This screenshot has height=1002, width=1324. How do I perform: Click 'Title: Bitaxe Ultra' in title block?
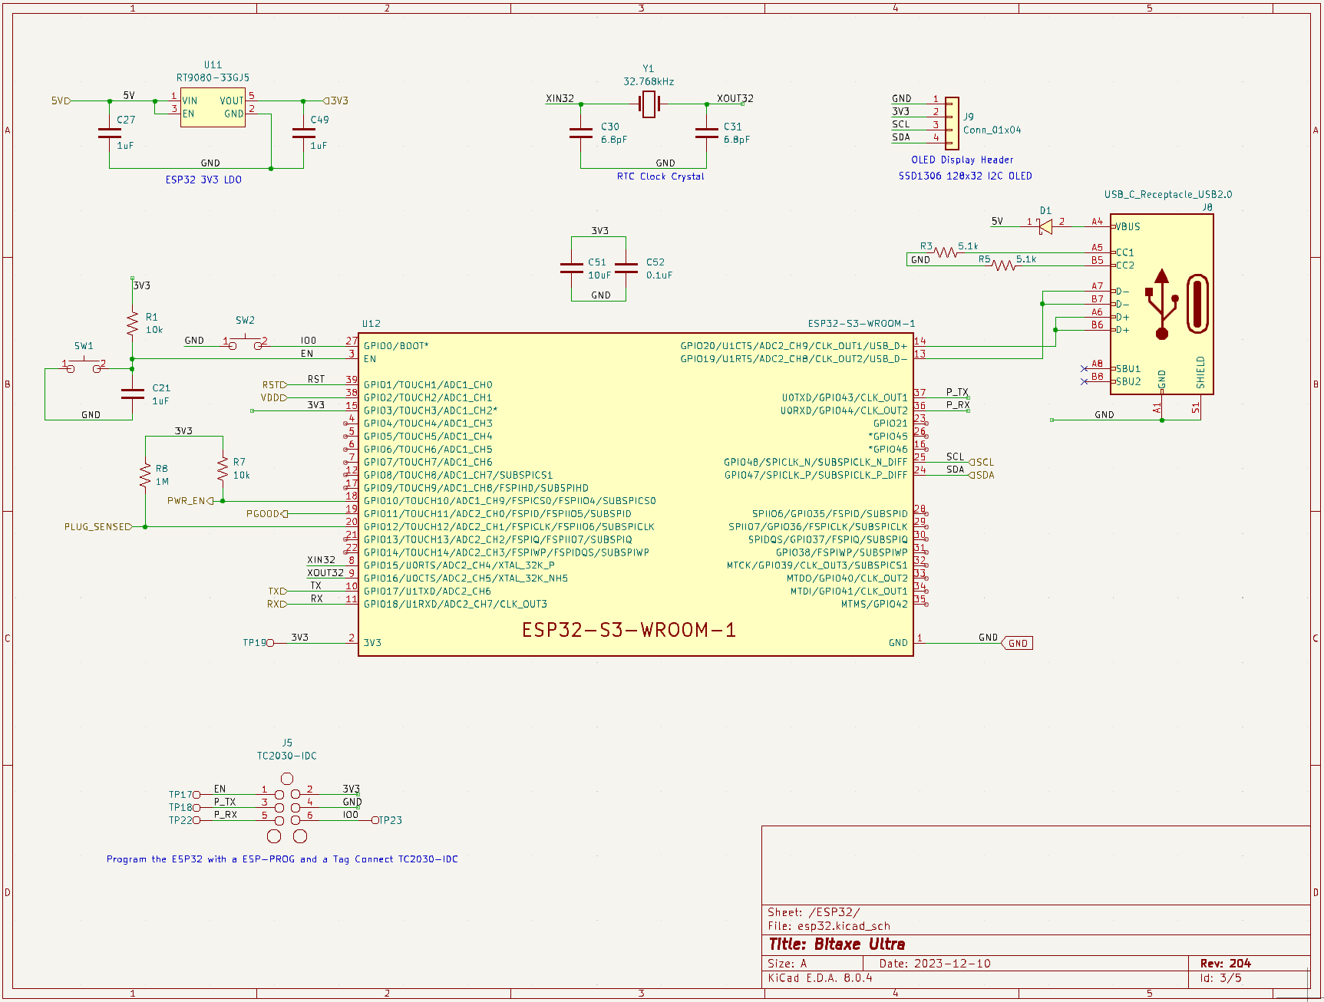tap(837, 944)
